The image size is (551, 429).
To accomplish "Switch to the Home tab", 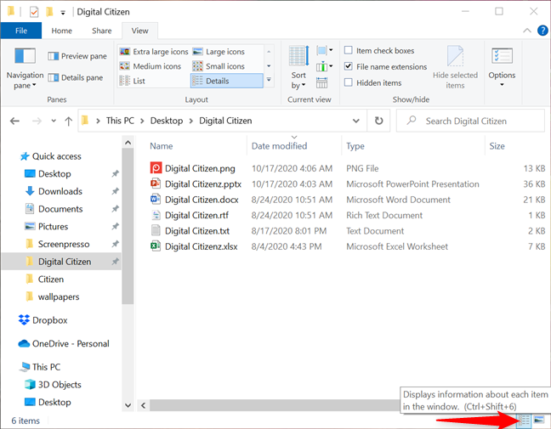I will tap(61, 31).
